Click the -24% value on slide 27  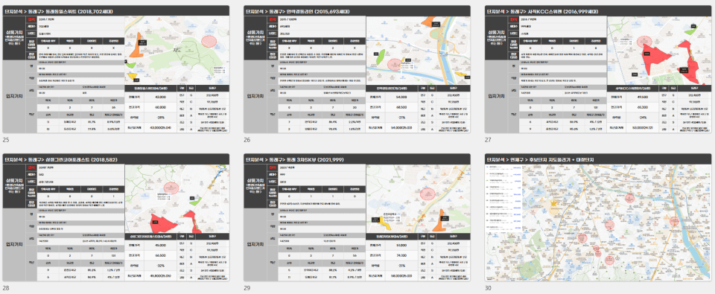coord(643,118)
